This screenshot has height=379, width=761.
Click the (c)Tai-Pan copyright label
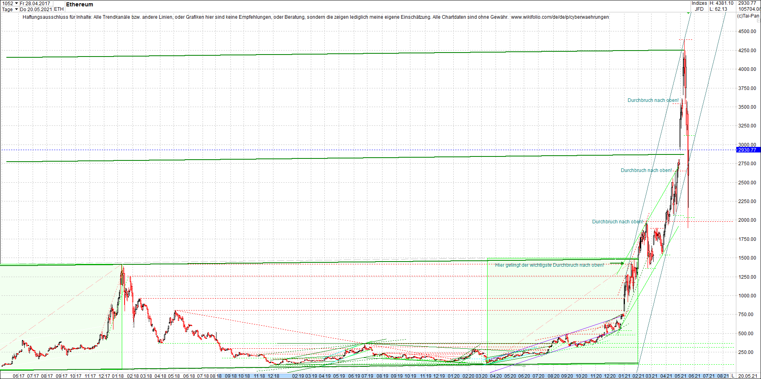(748, 16)
